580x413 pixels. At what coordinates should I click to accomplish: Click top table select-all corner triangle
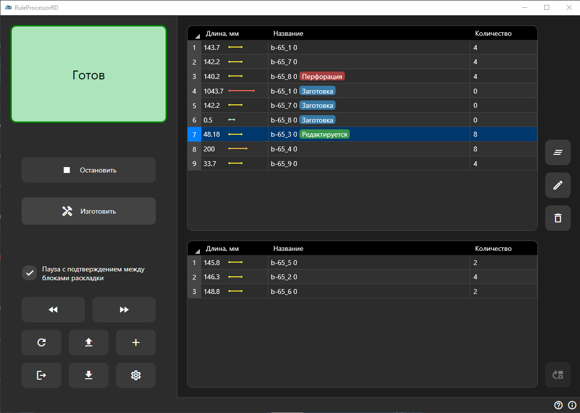[196, 35]
